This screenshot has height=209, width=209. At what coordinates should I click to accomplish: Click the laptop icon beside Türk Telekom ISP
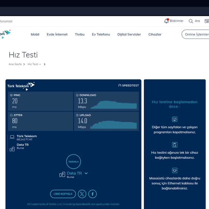pos(12,137)
